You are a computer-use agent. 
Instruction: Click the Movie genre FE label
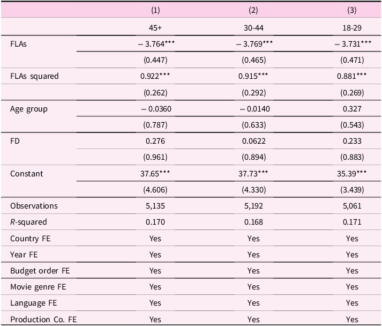[x=38, y=287]
